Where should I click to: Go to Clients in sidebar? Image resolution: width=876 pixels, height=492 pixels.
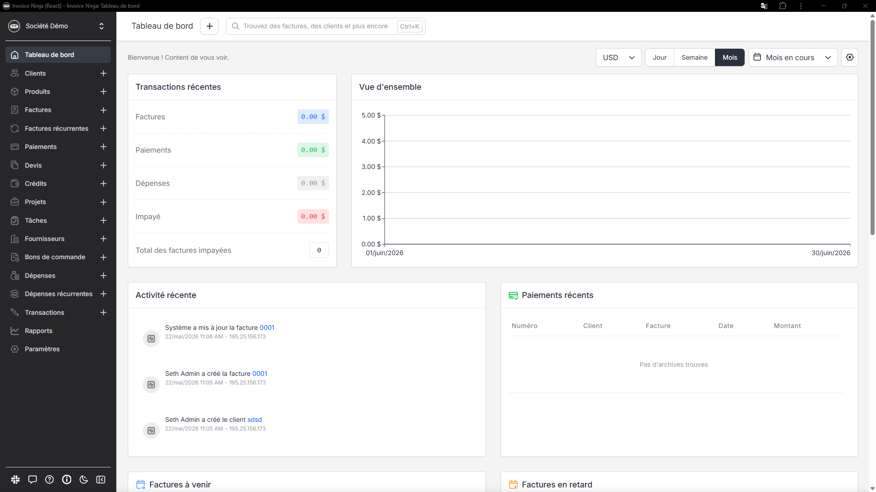[35, 73]
